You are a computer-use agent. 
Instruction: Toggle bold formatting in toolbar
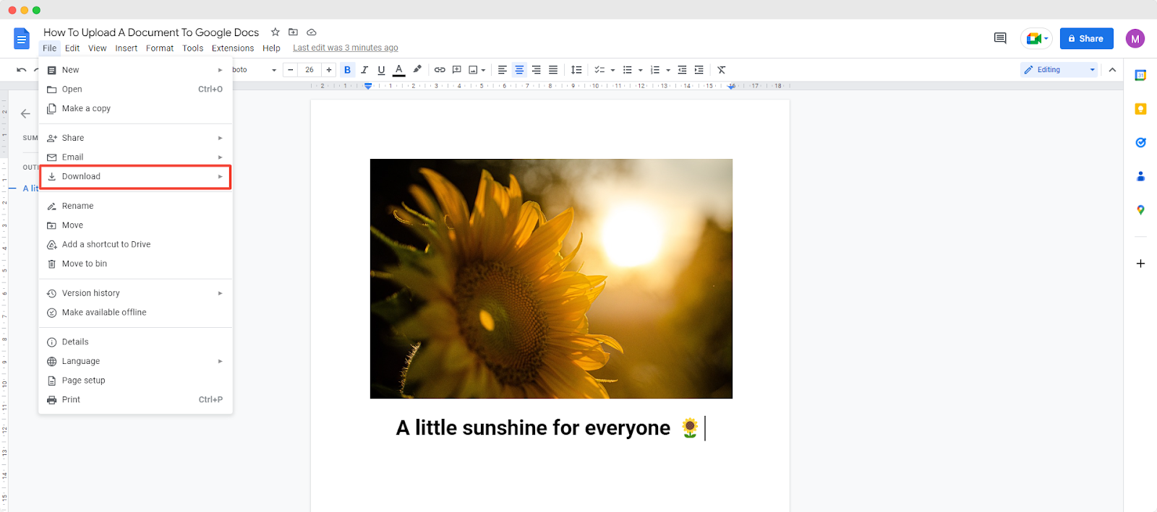click(347, 70)
